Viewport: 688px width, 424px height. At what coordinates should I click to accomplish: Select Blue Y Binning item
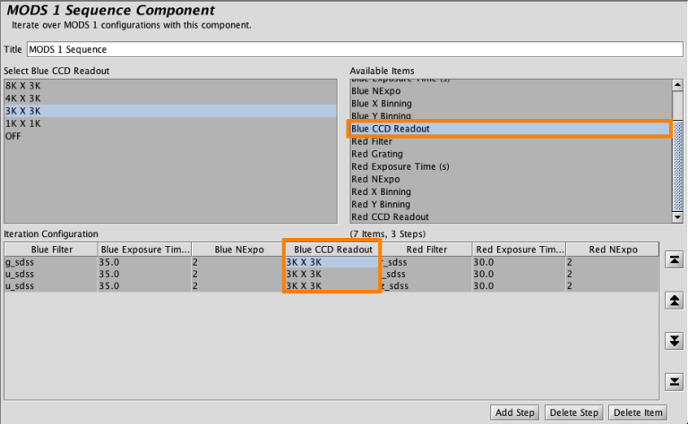pyautogui.click(x=512, y=115)
